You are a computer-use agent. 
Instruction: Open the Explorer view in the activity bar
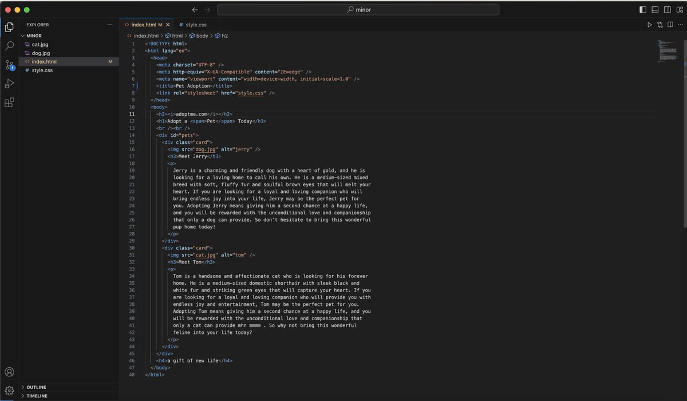pos(9,27)
